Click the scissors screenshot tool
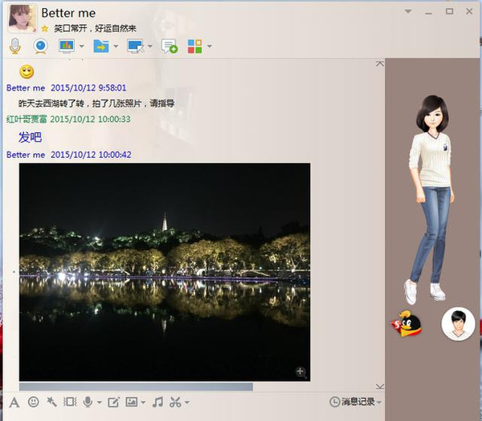 pos(176,402)
